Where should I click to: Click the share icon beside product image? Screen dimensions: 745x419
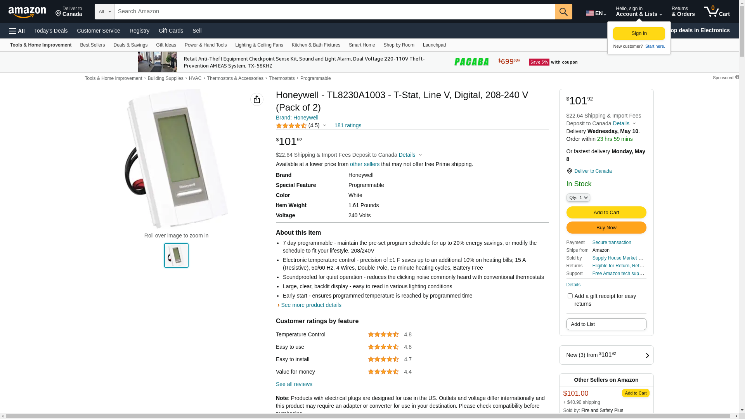click(257, 99)
